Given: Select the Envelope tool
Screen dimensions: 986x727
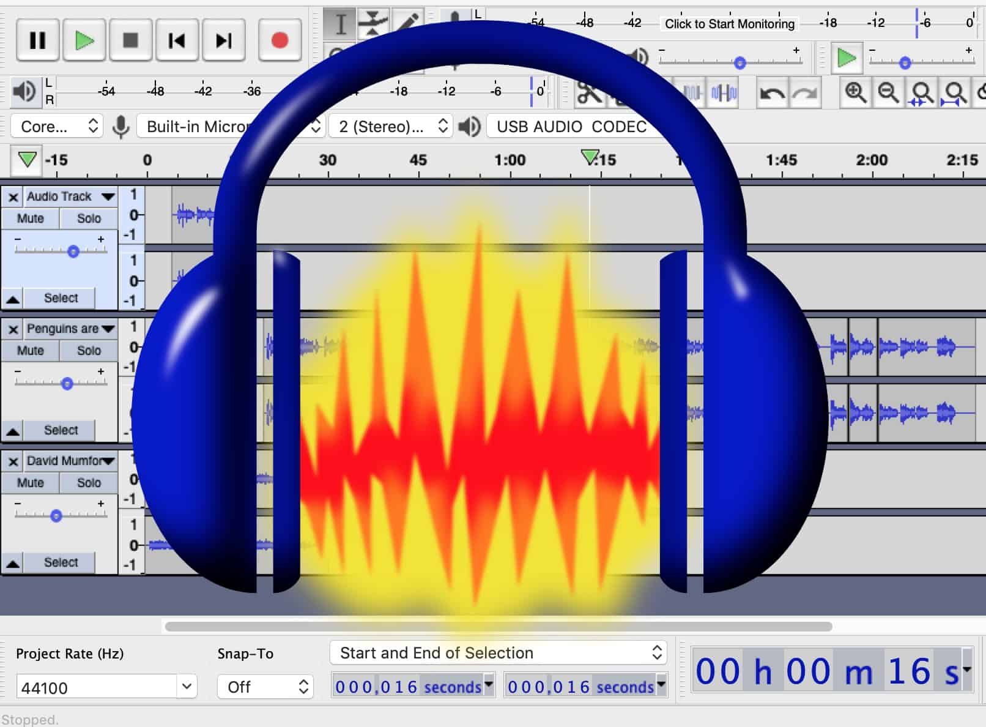Looking at the screenshot, I should tap(373, 24).
